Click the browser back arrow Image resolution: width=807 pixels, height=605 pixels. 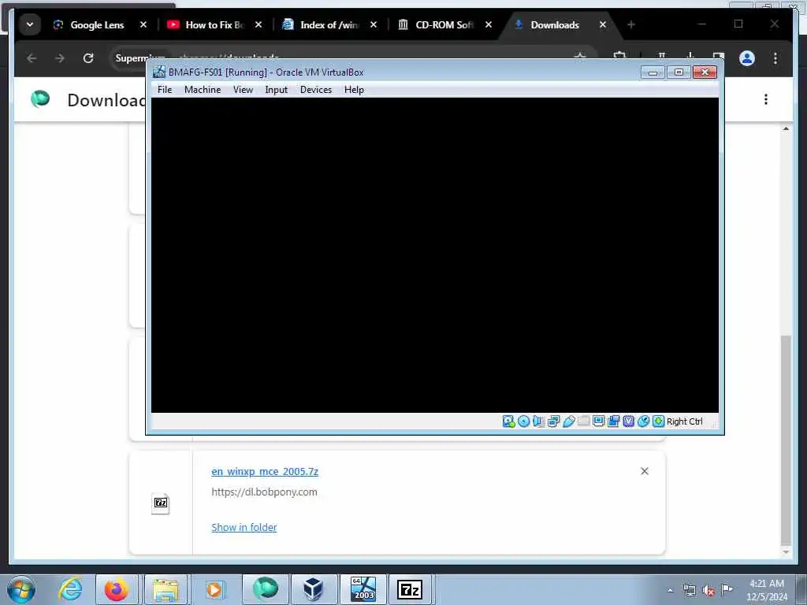click(32, 58)
